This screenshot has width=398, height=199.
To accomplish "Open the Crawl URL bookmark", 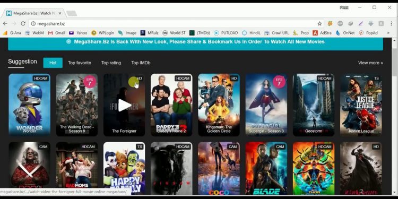I will point(276,33).
